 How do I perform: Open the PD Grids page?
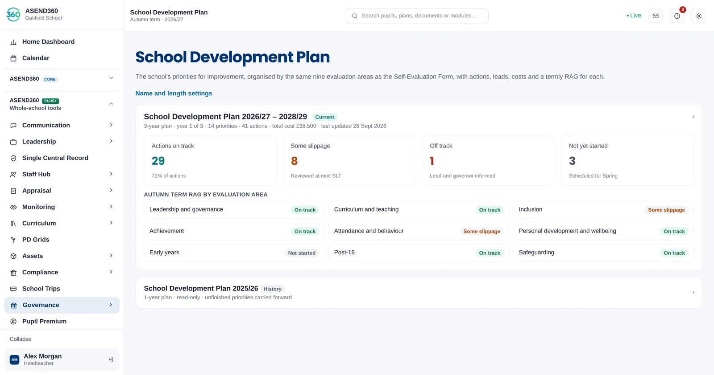(x=62, y=240)
